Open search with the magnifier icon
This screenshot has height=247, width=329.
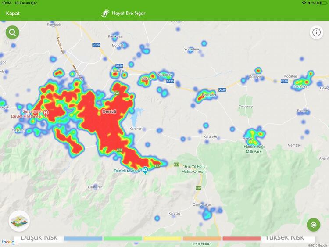click(12, 32)
